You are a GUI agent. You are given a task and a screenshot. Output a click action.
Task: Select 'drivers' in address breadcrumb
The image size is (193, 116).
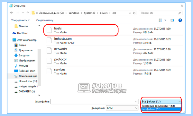click(x=104, y=13)
